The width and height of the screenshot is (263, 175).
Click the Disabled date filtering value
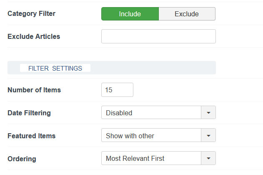coord(151,113)
